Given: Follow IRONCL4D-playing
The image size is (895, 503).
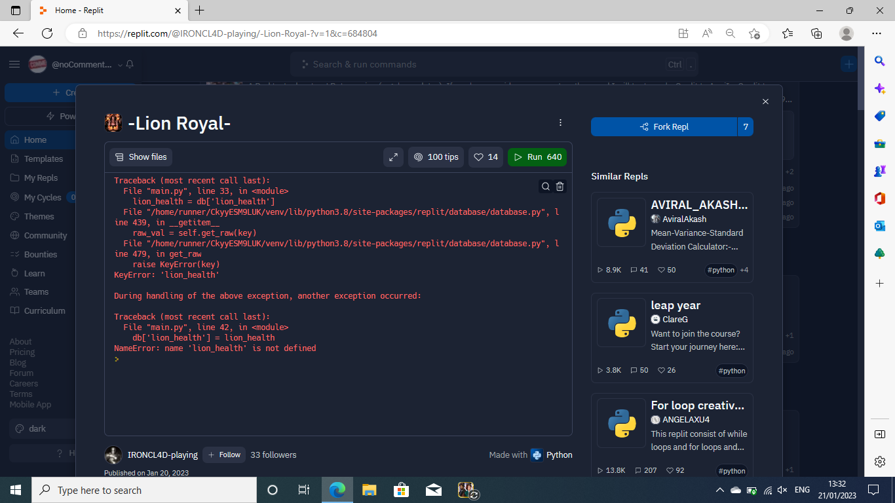Looking at the screenshot, I should (x=224, y=455).
